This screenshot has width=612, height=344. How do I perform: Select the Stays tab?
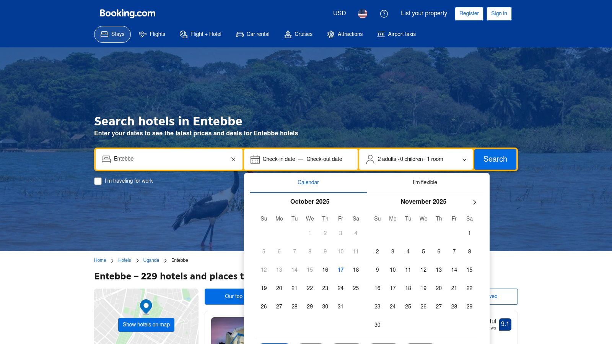click(112, 34)
